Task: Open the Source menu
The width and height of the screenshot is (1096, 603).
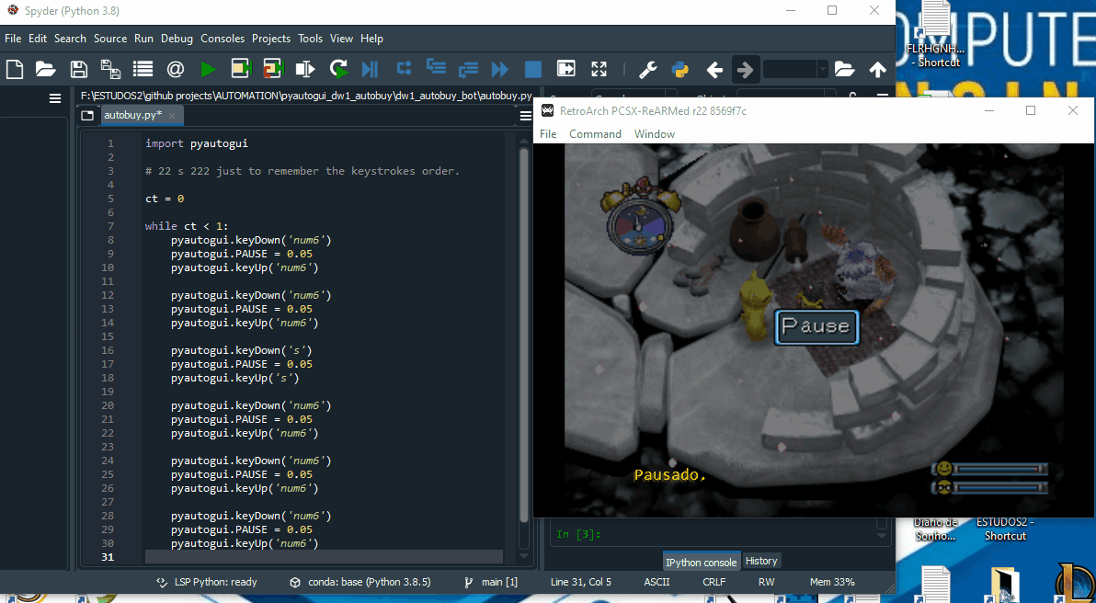Action: [110, 39]
